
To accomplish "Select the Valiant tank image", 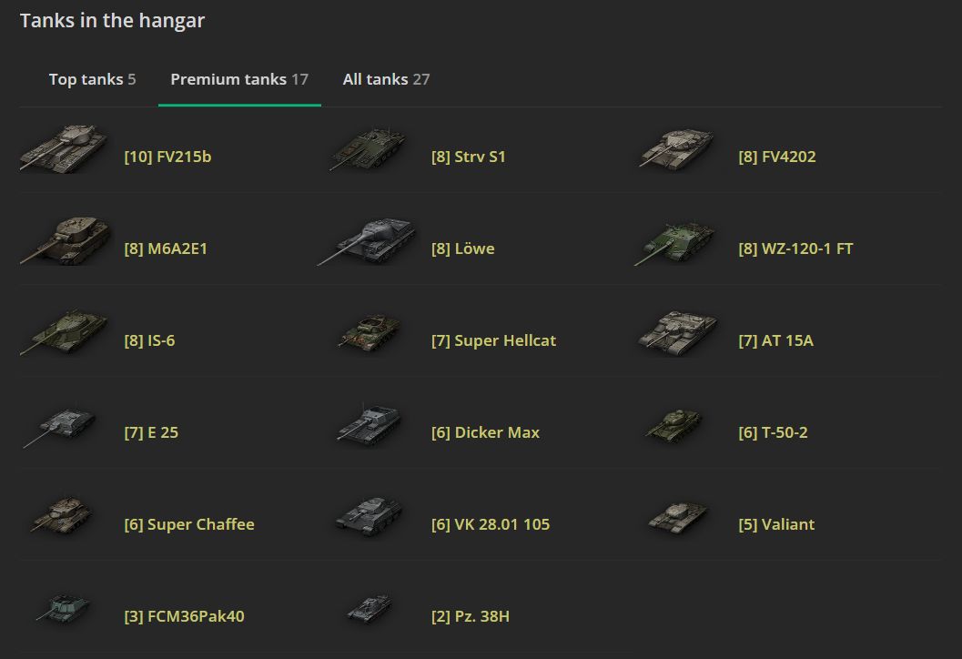I will 678,517.
